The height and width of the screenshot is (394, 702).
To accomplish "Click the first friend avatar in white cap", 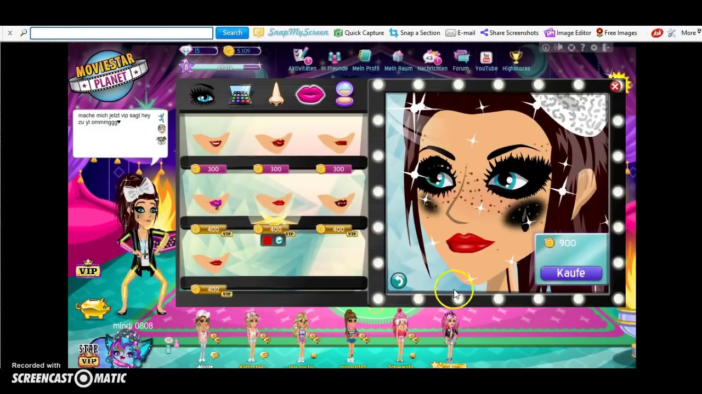I will [x=203, y=336].
